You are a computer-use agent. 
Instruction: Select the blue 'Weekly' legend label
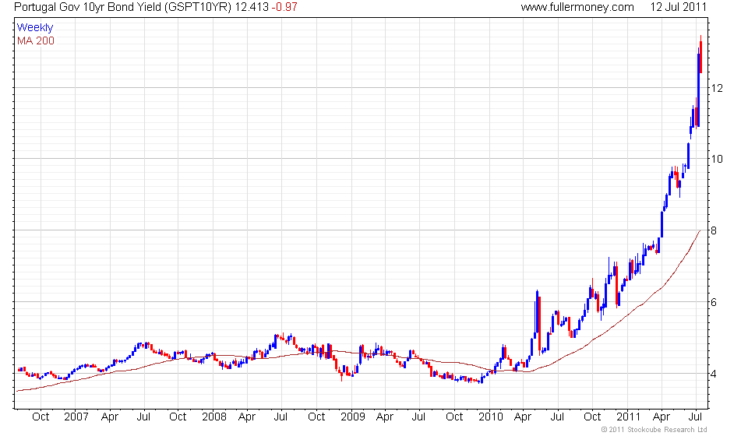pyautogui.click(x=35, y=27)
